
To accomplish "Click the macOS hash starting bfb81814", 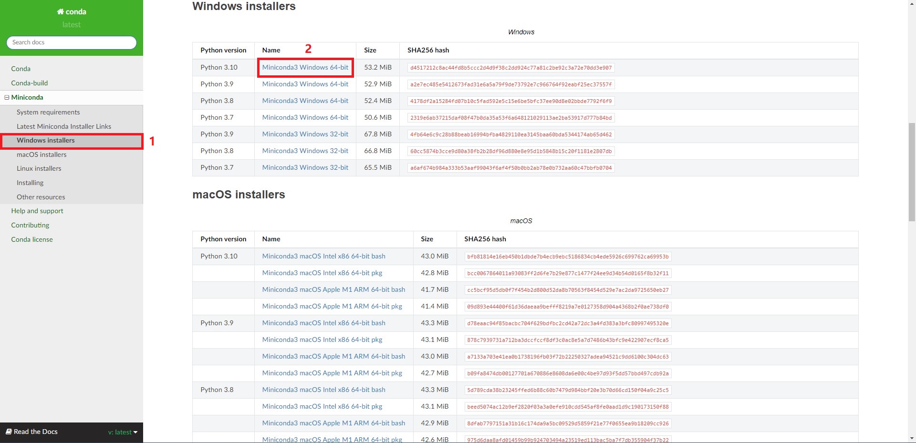I will click(x=568, y=257).
